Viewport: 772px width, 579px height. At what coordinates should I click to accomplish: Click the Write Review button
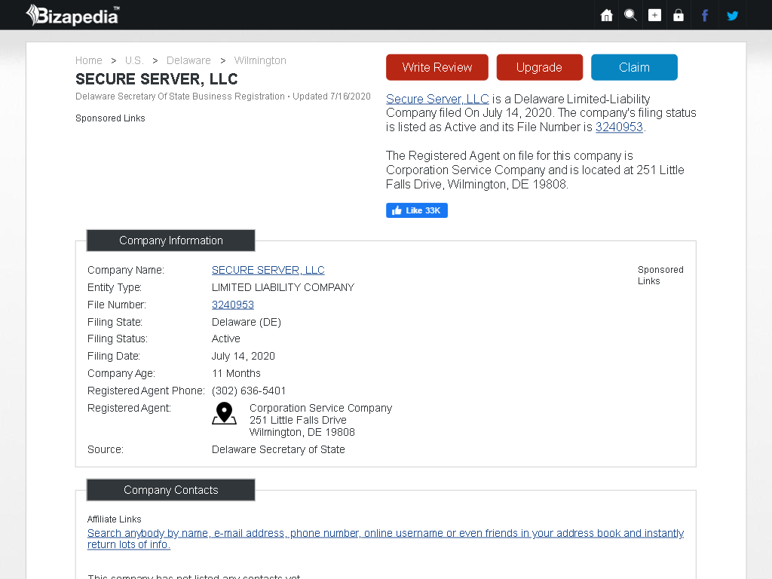click(x=437, y=67)
